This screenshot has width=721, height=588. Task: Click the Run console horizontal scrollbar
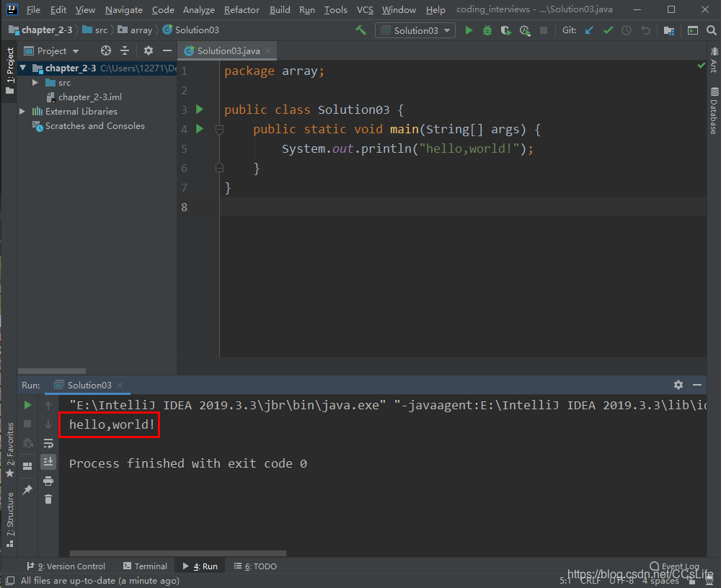point(178,553)
